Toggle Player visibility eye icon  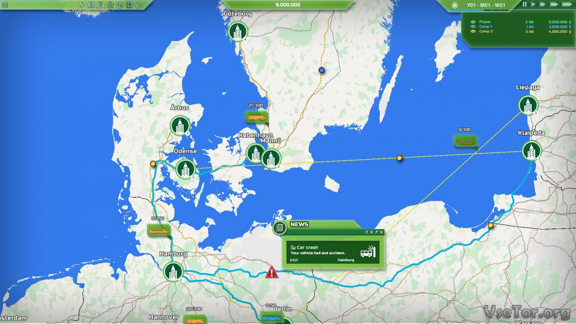(x=473, y=22)
